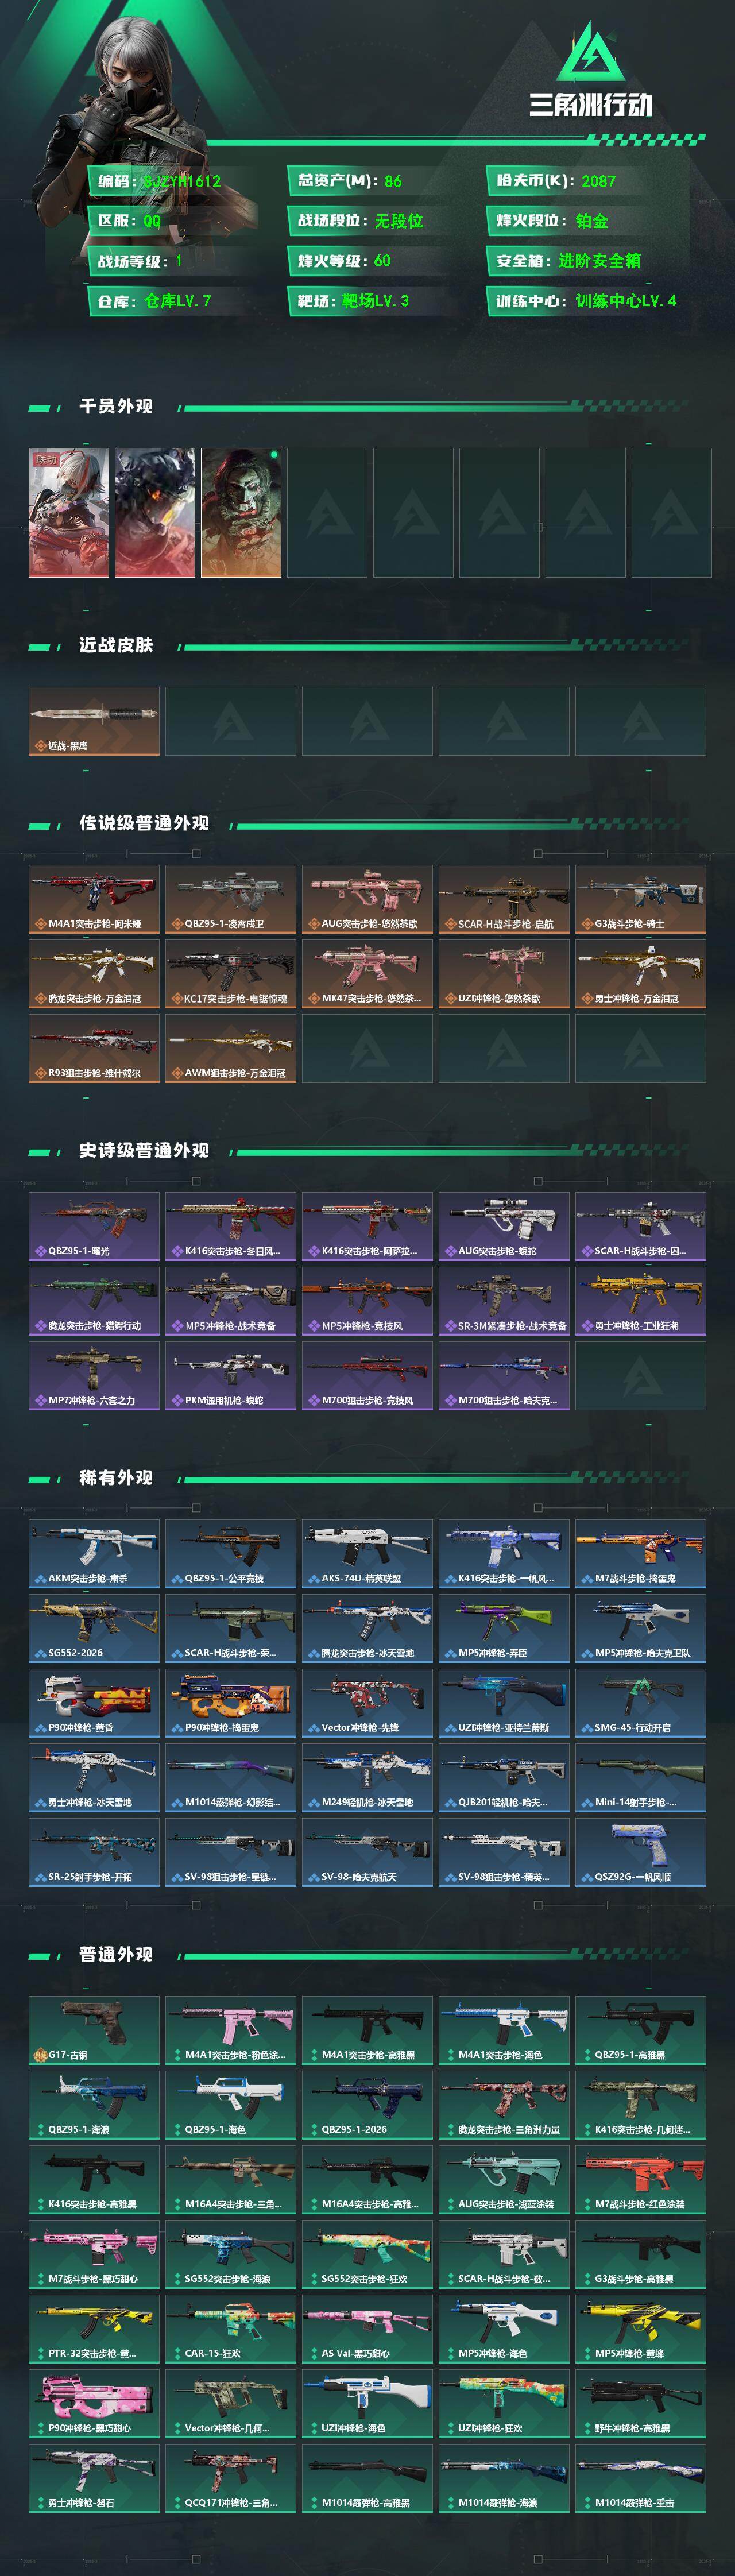Pick the AWM狙击步枪-万金泪冠 skin
This screenshot has width=735, height=2576.
click(x=231, y=1048)
